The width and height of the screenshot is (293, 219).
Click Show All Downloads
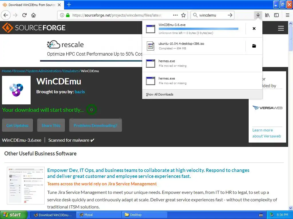160,94
